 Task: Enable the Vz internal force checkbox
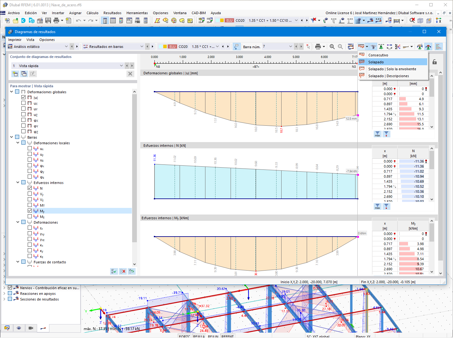[x=30, y=199]
